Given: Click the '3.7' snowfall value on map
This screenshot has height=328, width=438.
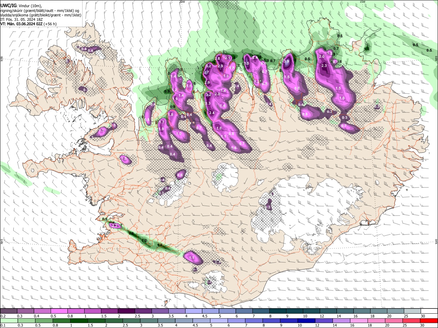Looking at the screenshot, I should click(206, 72).
